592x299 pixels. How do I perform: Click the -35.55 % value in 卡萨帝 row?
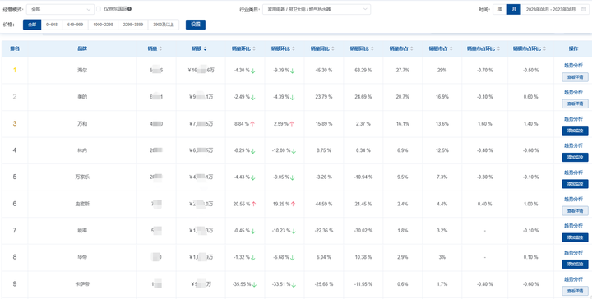pyautogui.click(x=242, y=284)
